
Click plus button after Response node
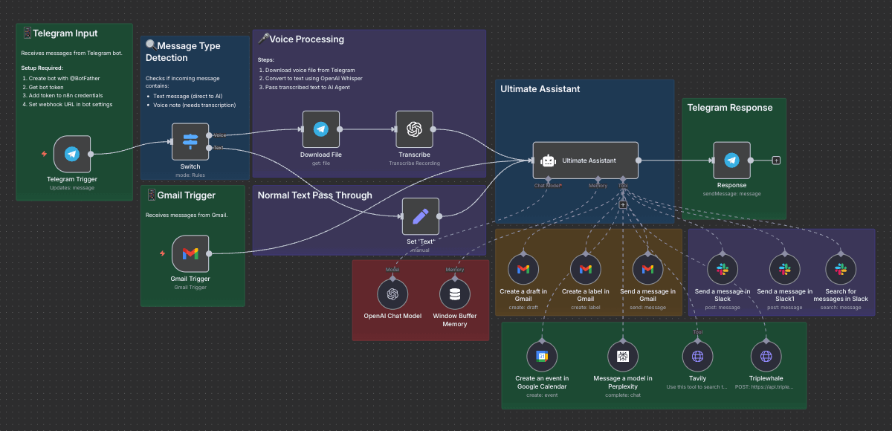[x=776, y=160]
